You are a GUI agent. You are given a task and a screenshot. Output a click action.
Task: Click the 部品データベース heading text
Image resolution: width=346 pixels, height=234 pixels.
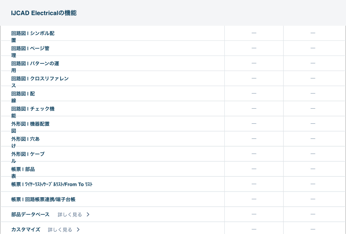pyautogui.click(x=30, y=214)
